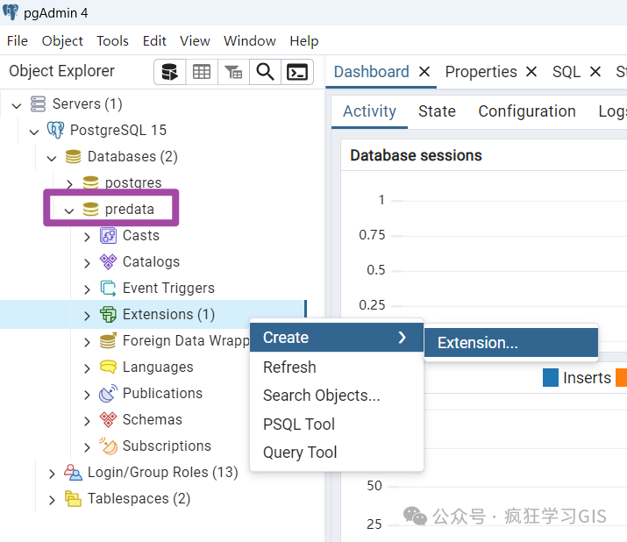Collapse the PostgreSQL 15 server node
Image resolution: width=627 pixels, height=542 pixels.
[34, 132]
